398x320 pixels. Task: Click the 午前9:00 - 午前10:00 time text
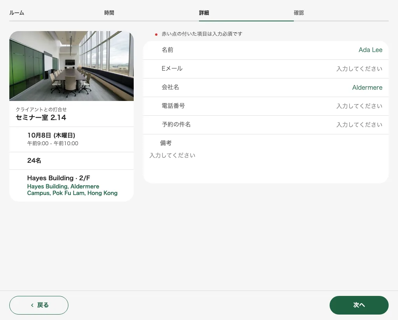pyautogui.click(x=53, y=144)
